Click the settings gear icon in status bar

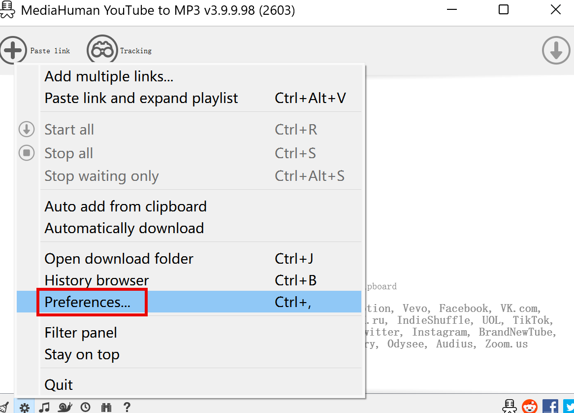pyautogui.click(x=25, y=407)
